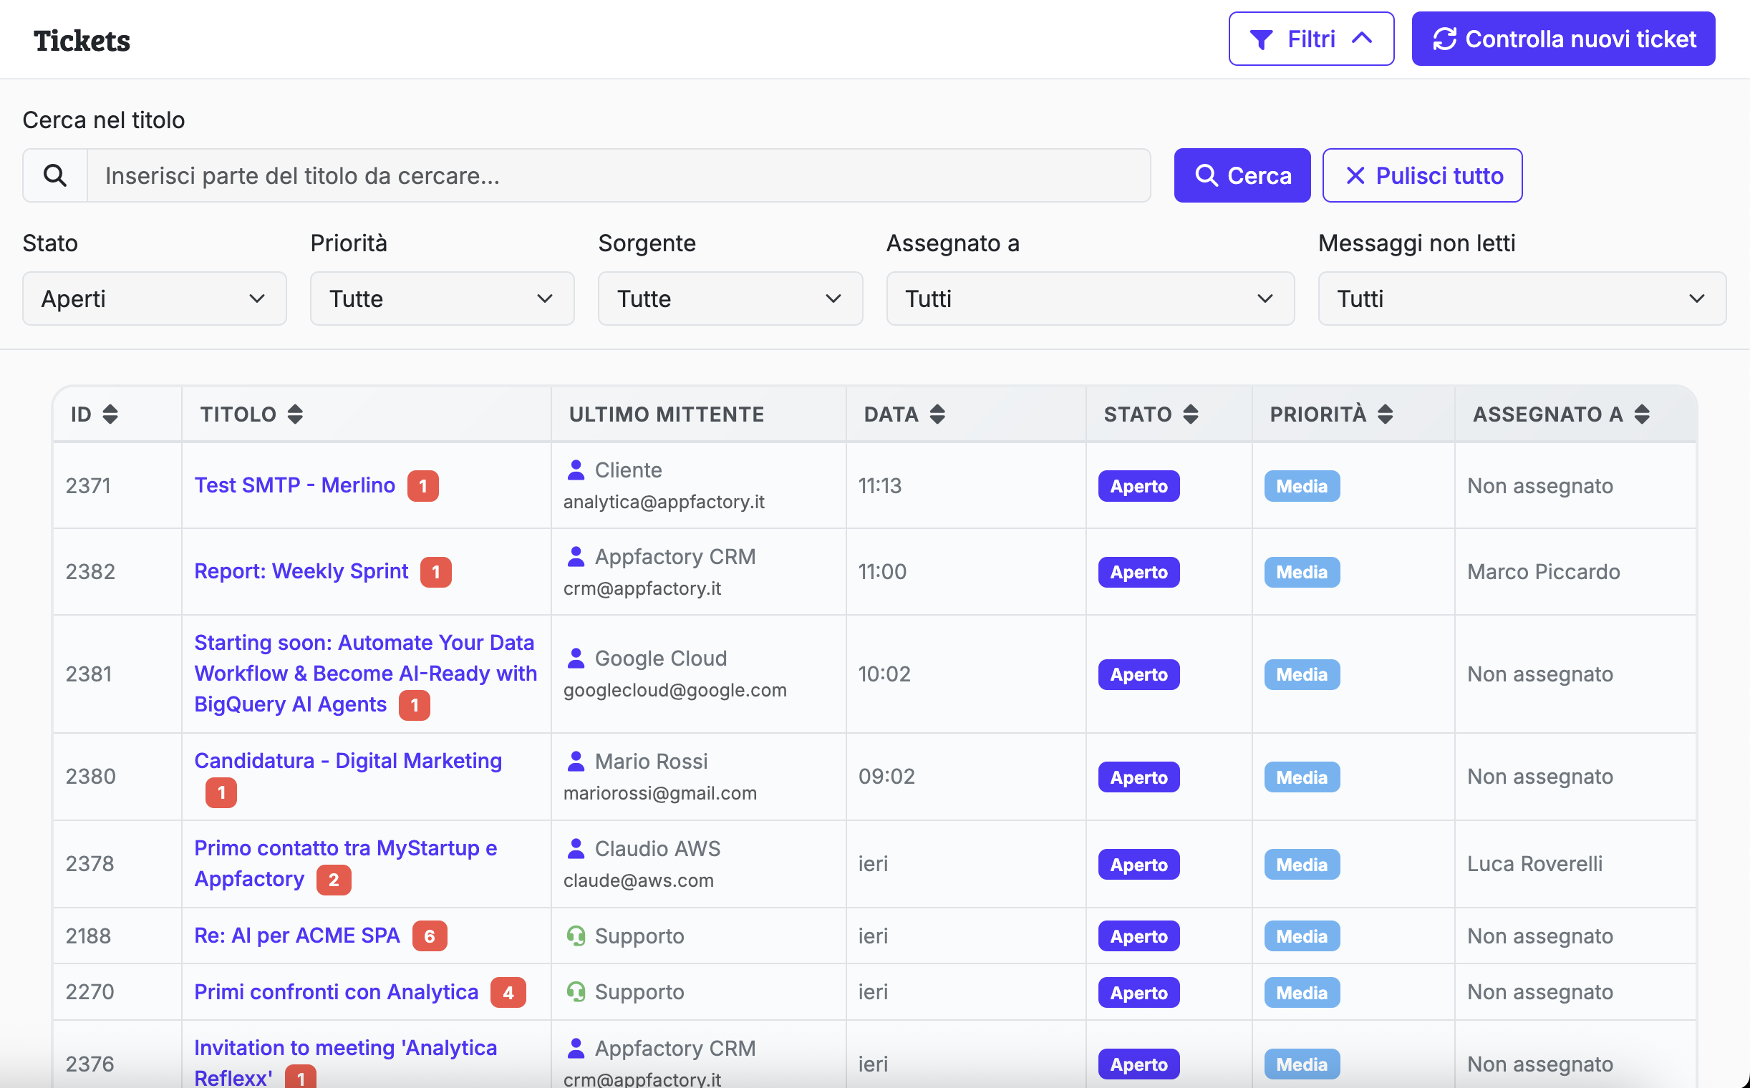Collapse the Filtri filter panel
The image size is (1750, 1088).
coord(1311,39)
